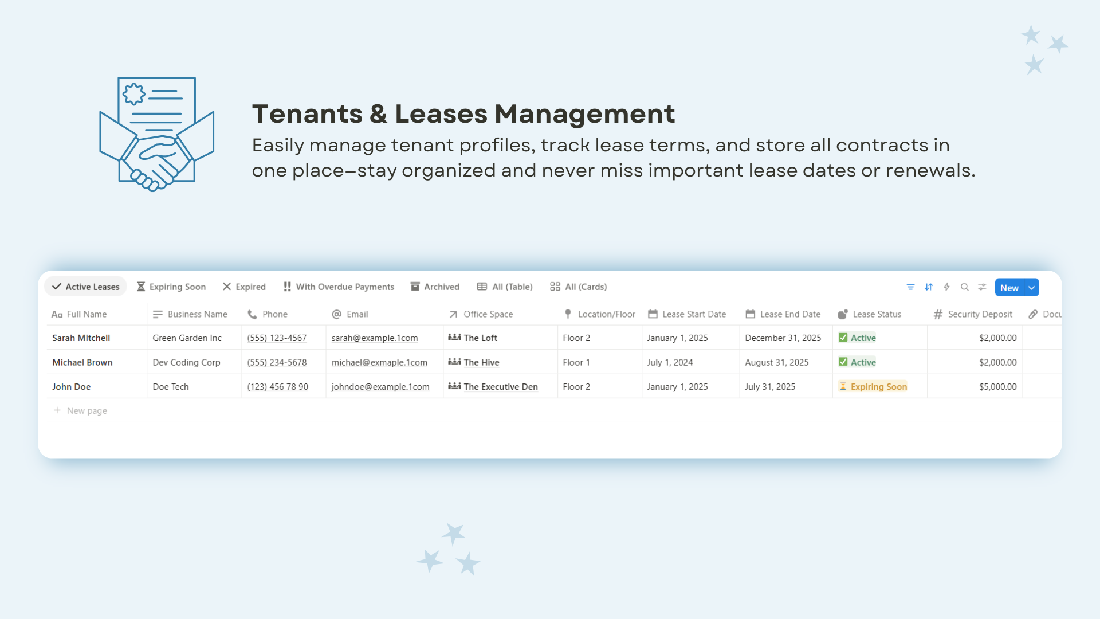Select the Green Garden Inc cell

(x=195, y=338)
